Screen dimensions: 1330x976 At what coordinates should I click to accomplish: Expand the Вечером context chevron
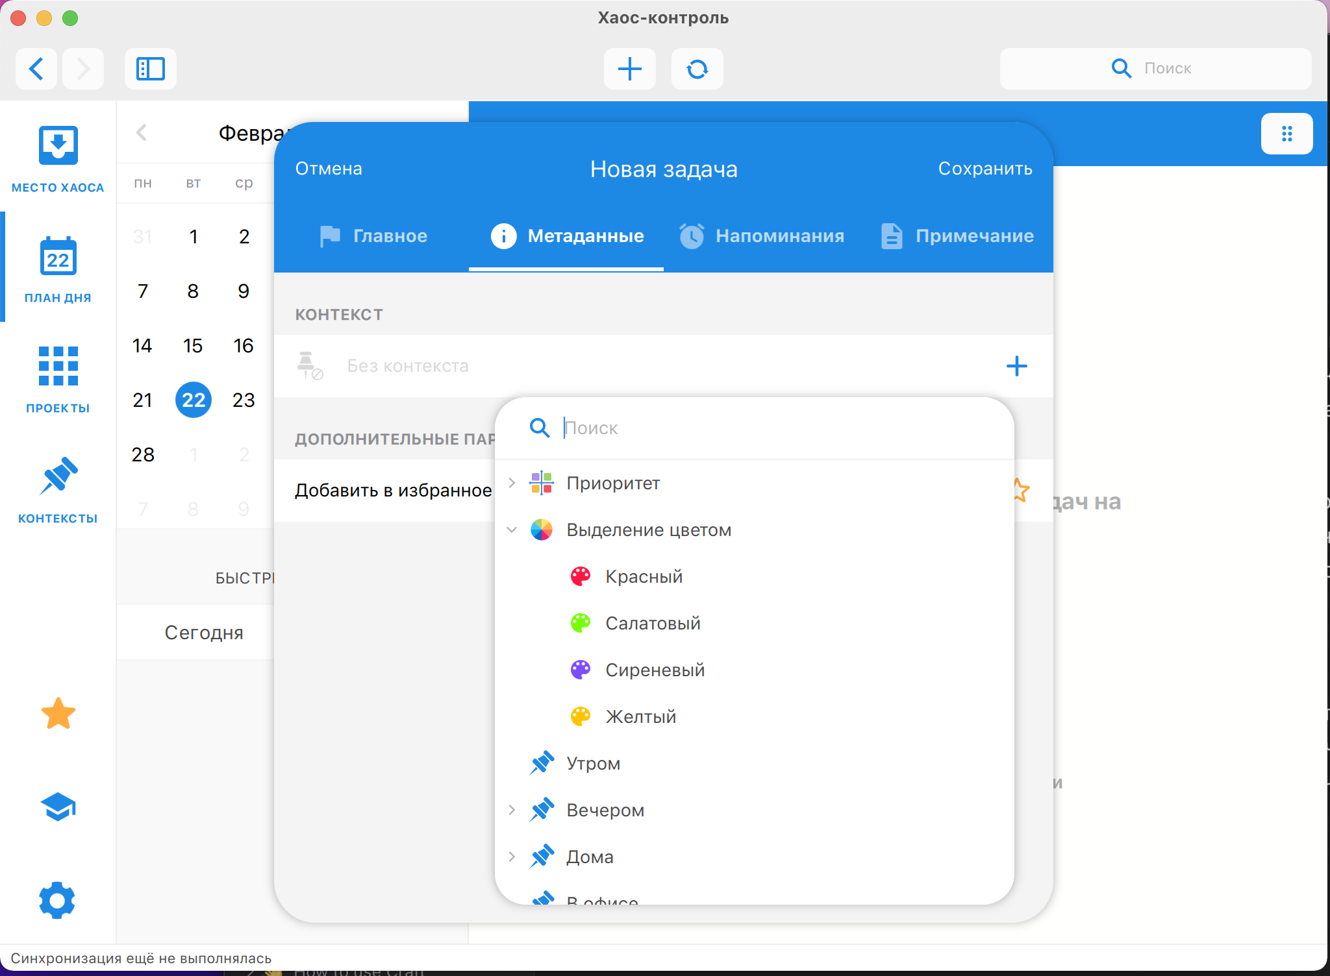pos(512,810)
